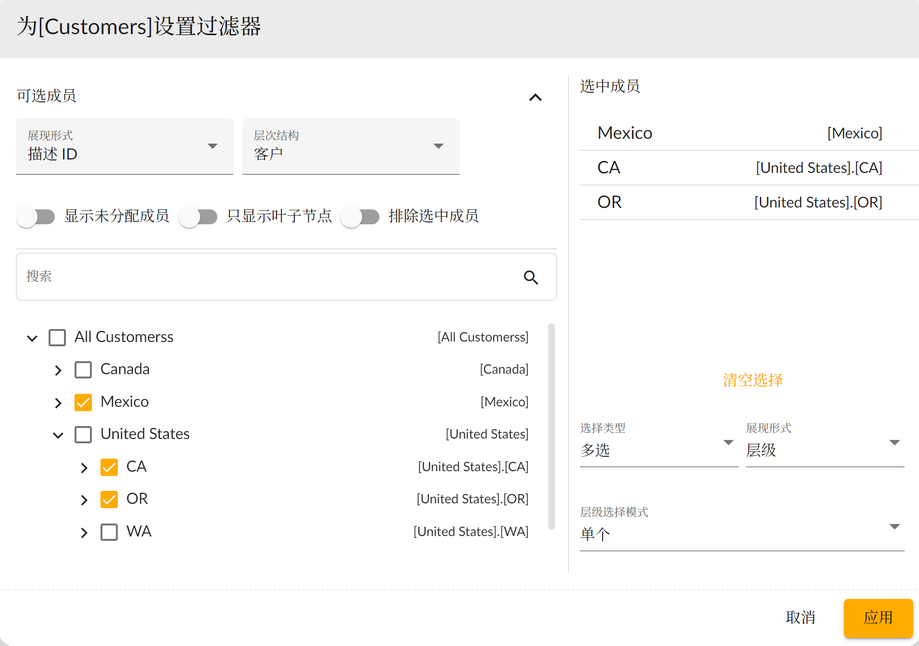919x646 pixels.
Task: Select OR row in 选中成员 list
Action: tap(749, 202)
